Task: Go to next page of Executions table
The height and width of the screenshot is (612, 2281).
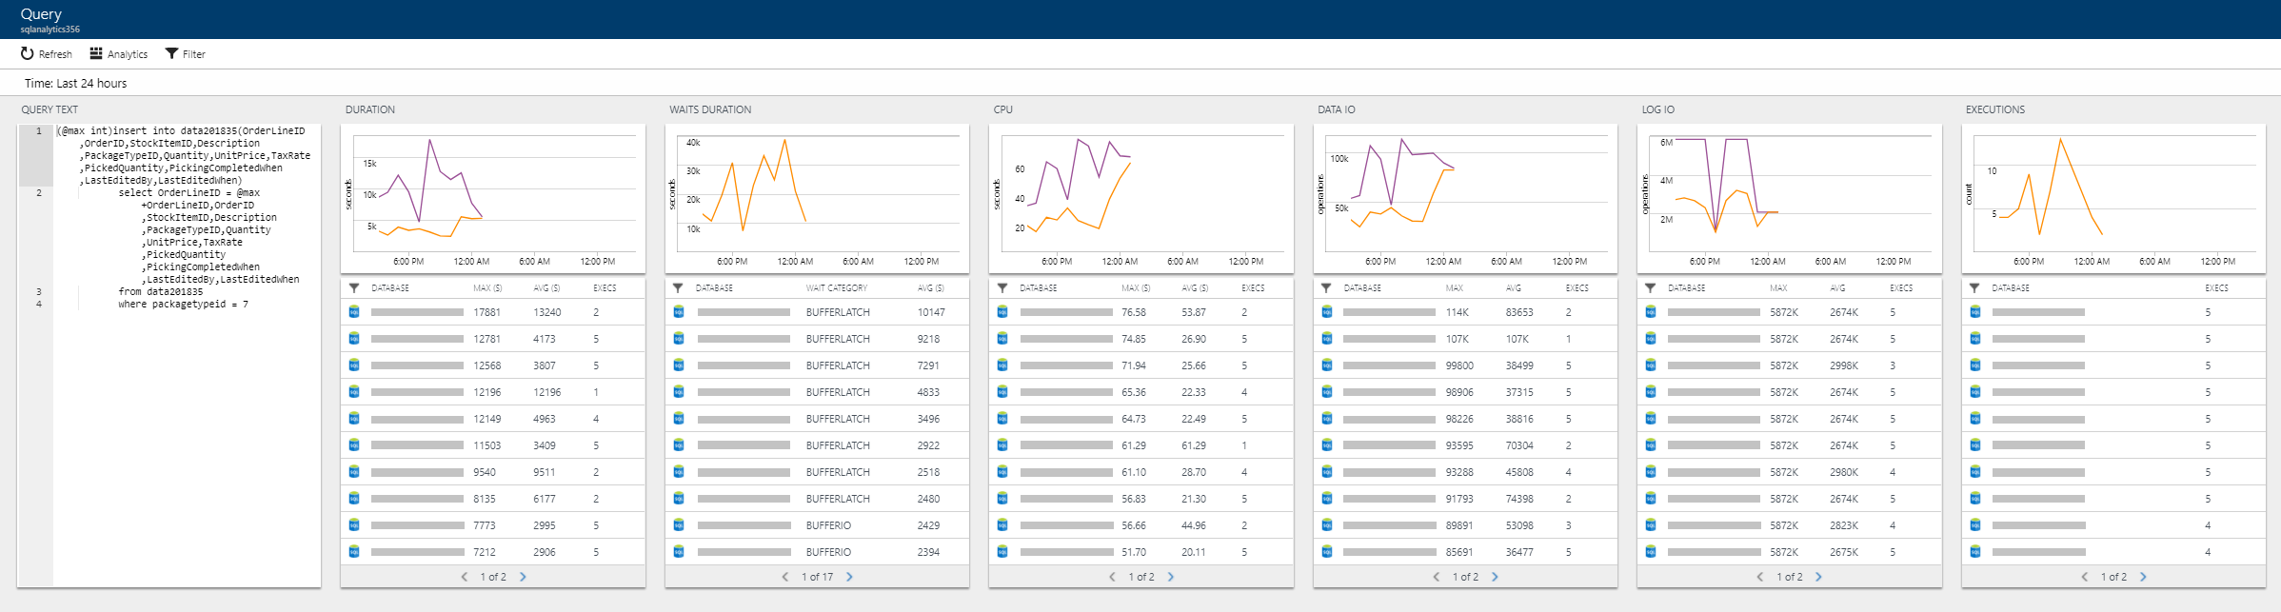Action: point(2143,577)
